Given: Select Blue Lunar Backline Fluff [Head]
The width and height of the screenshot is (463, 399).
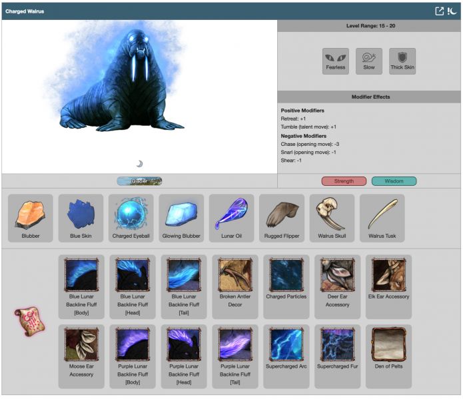Looking at the screenshot, I should (132, 274).
